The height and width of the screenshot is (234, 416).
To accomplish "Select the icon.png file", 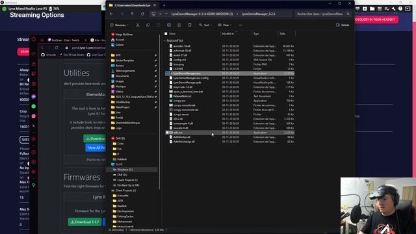I will click(x=179, y=64).
